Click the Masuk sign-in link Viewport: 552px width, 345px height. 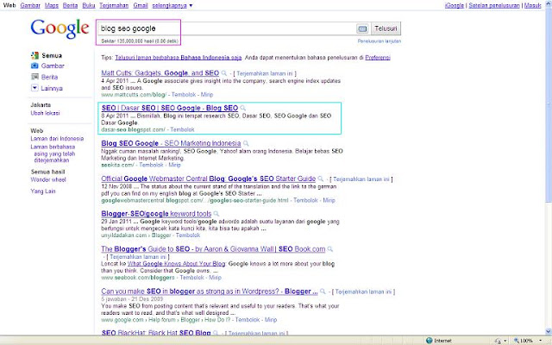(532, 5)
